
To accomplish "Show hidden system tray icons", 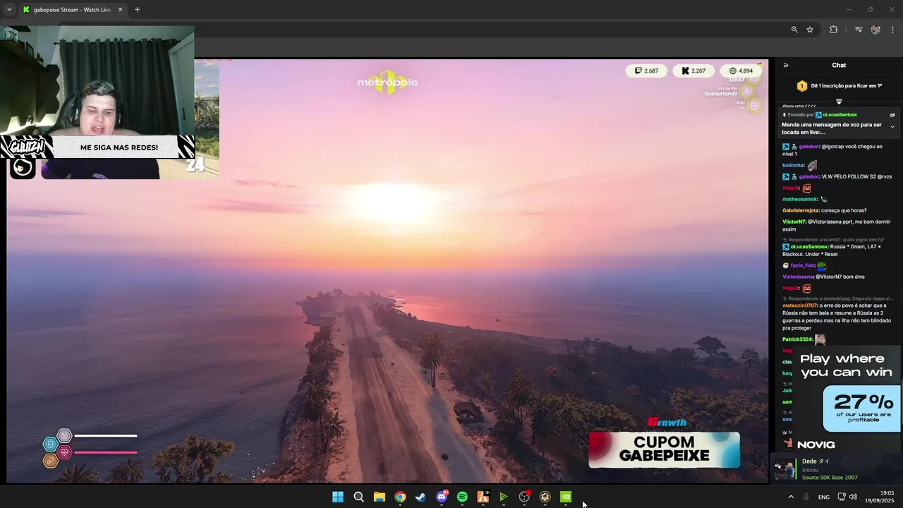I will tap(791, 497).
